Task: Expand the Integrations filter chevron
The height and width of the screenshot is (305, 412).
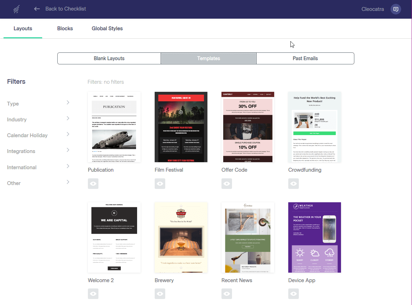Action: click(x=68, y=150)
